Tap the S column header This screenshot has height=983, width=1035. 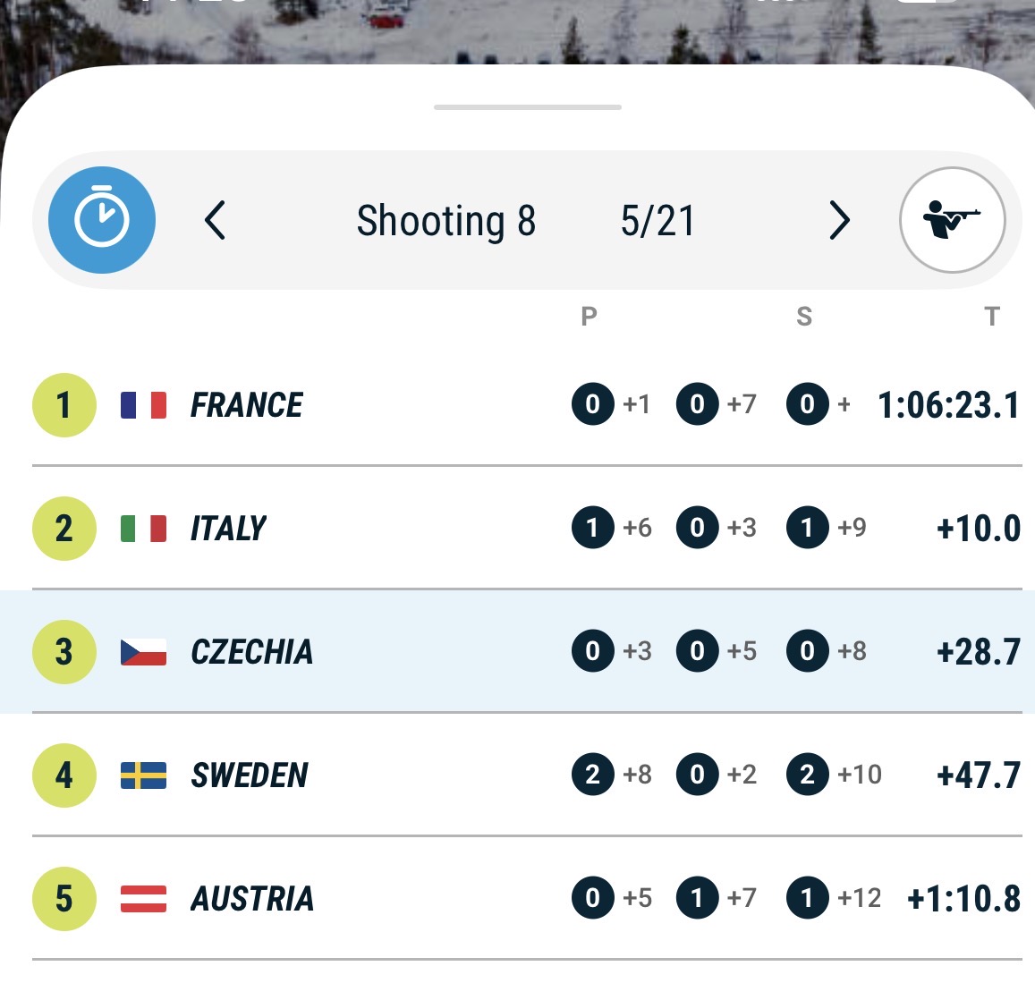click(x=804, y=316)
